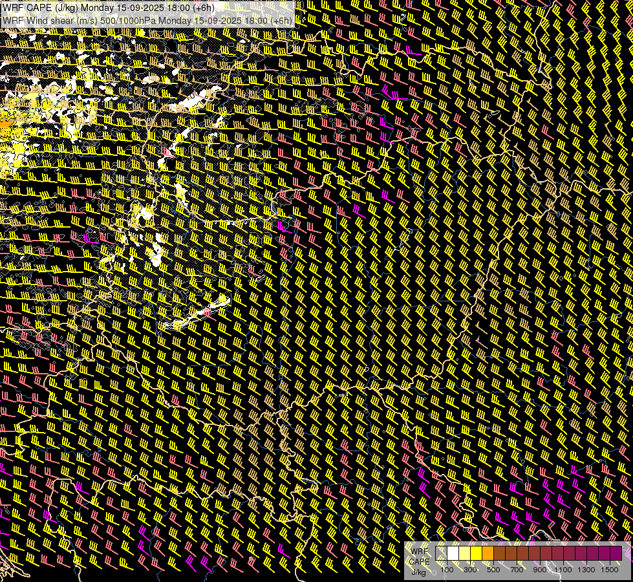The image size is (633, 582).
Task: Click the 1100 tick label on legend
Action: pyautogui.click(x=563, y=570)
